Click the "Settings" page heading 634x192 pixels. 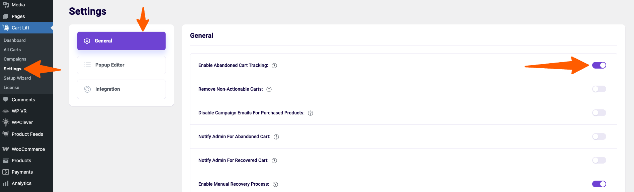[x=88, y=11]
